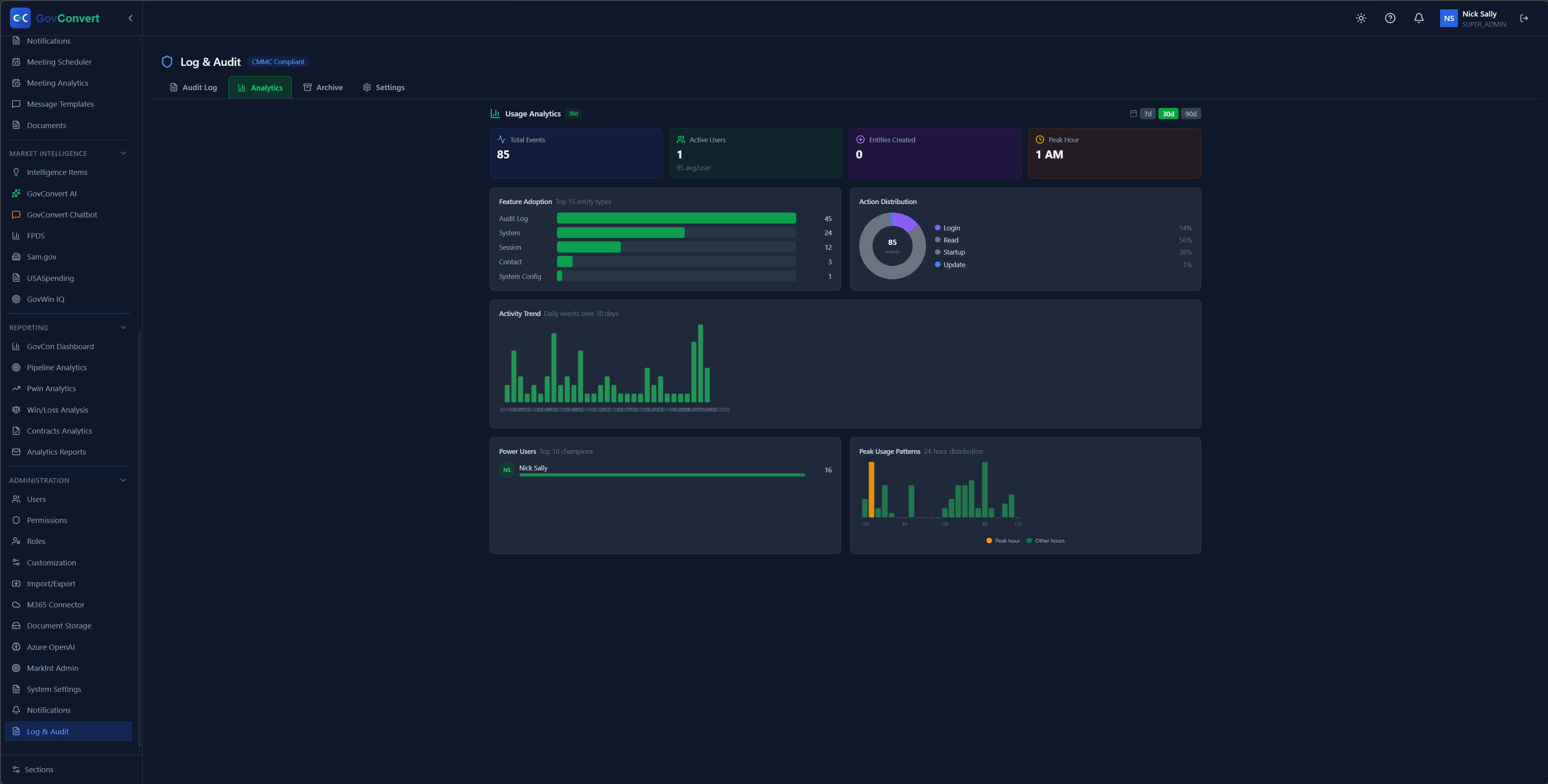
Task: Click the Permissions shield icon
Action: (16, 520)
